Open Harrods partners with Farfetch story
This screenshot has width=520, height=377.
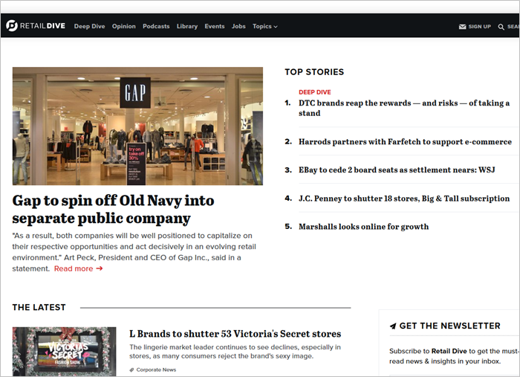tap(405, 142)
